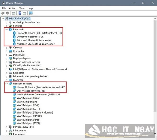This screenshot has width=157, height=140.
Task: Click Show/Hide Console Tree toolbar icon
Action: pos(14,13)
